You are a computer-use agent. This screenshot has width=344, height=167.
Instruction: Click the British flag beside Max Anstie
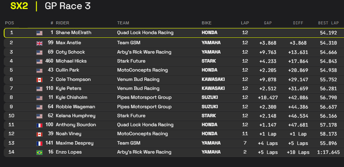click(x=39, y=43)
